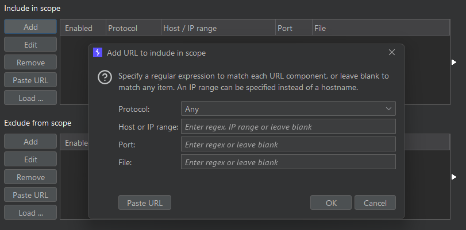Click Remove button under Include in scope
The width and height of the screenshot is (466, 230).
[x=30, y=63]
